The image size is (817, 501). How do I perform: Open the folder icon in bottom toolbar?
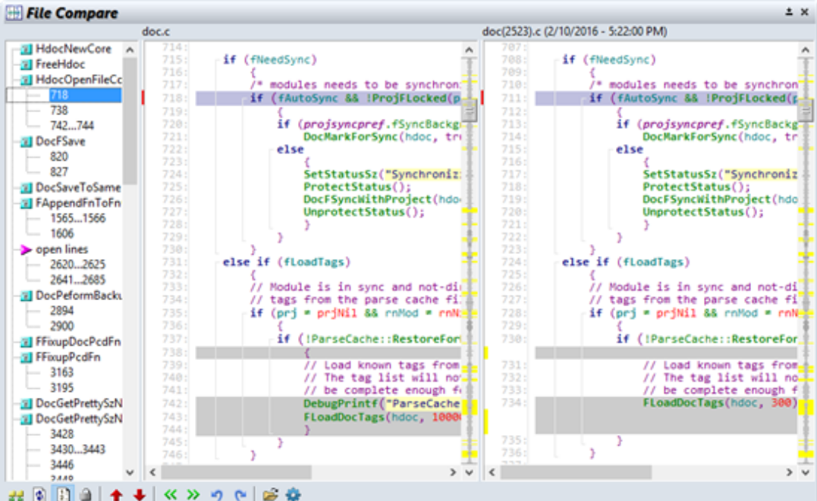click(x=270, y=494)
